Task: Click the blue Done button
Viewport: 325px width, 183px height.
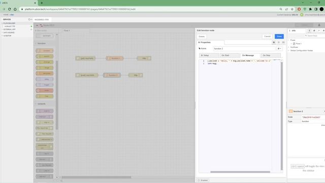Action: point(279,36)
